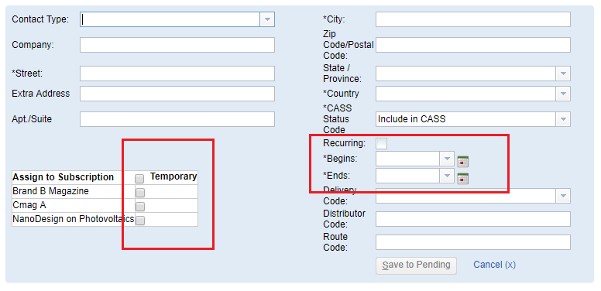Open the Delivery Code dropdown

[563, 196]
